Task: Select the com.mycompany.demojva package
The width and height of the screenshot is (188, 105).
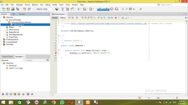Action: 21,22
